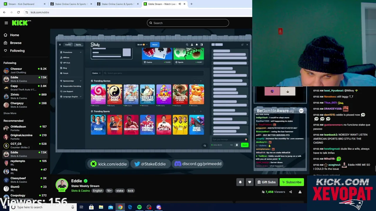This screenshot has height=211, width=376.
Task: Open a new browser tab
Action: click(191, 4)
